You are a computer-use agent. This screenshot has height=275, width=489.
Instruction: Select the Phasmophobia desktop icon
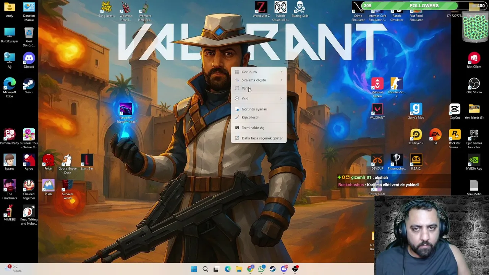tap(397, 162)
